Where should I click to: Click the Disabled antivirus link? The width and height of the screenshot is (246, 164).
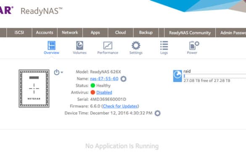click(104, 93)
